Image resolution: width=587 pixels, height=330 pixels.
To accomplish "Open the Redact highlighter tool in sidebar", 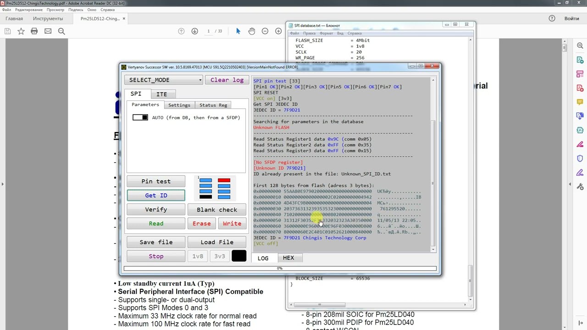I will click(x=580, y=144).
